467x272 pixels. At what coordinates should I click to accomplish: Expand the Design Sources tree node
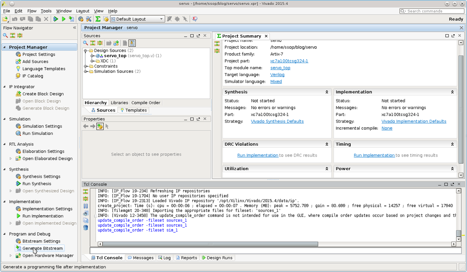coord(86,51)
